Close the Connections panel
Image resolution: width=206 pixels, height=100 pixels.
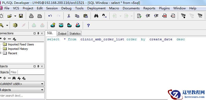[42, 33]
